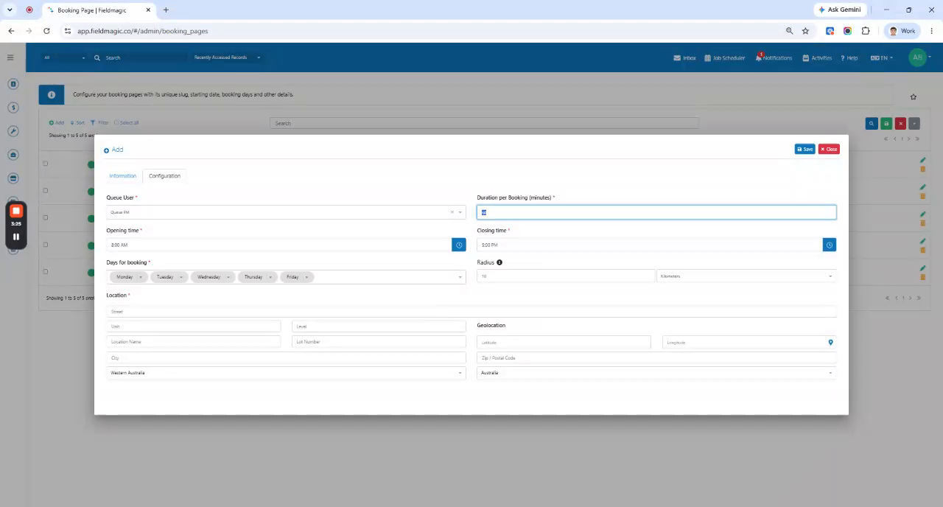Open the grey caret dropdown above the table

(914, 124)
